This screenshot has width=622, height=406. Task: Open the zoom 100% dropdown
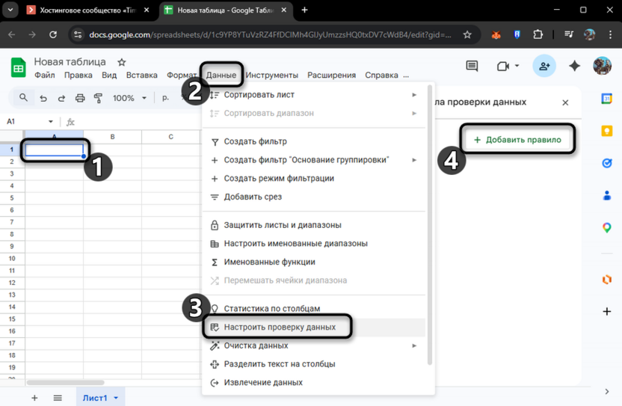click(130, 98)
